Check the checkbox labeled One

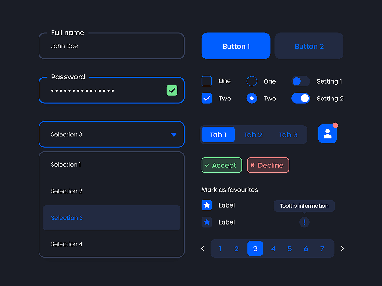tap(207, 81)
